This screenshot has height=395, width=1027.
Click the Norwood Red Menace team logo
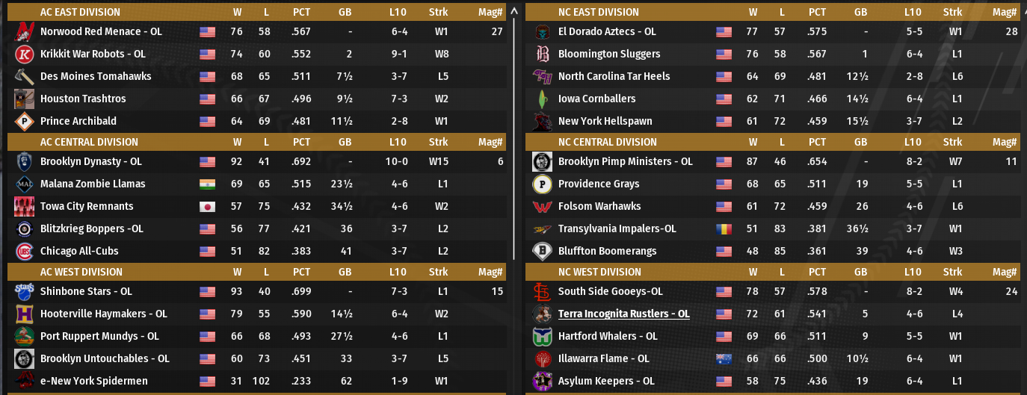point(24,31)
